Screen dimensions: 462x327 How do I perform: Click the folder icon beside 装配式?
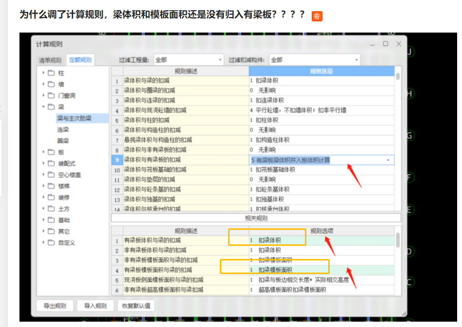(51, 163)
